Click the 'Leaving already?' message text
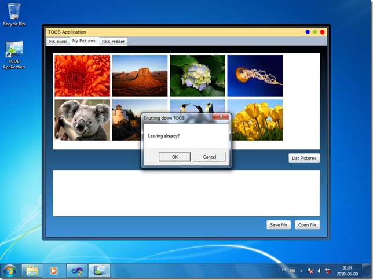373x280 pixels. coord(164,136)
